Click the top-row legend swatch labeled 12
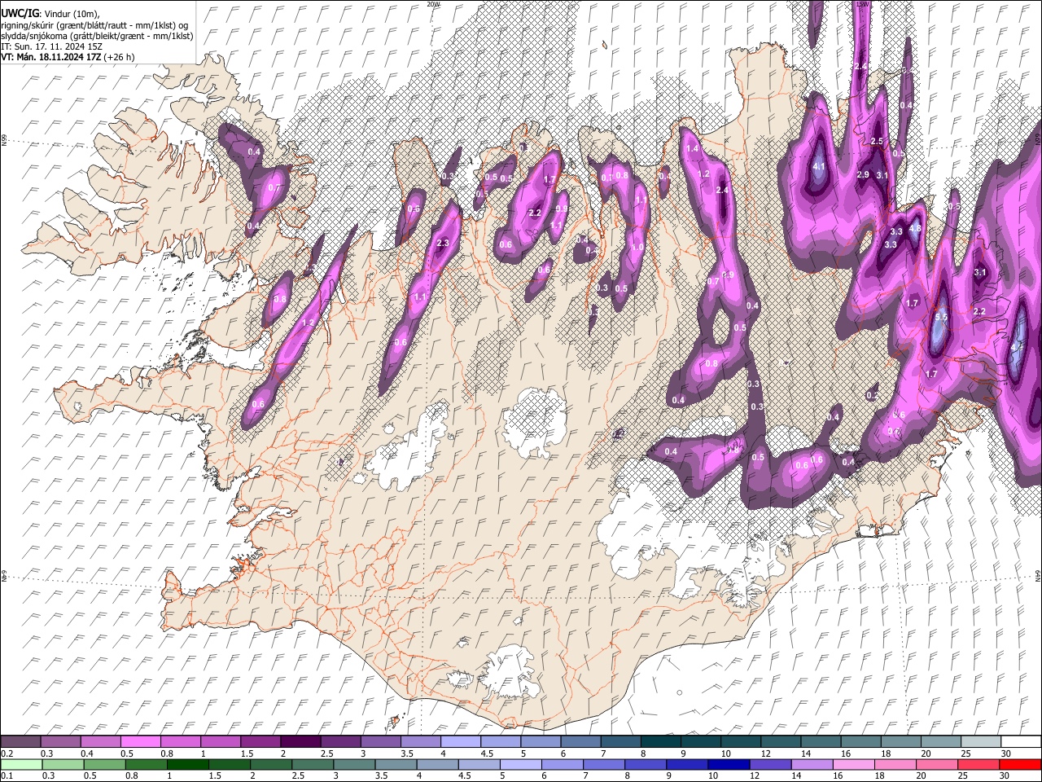 [x=780, y=742]
